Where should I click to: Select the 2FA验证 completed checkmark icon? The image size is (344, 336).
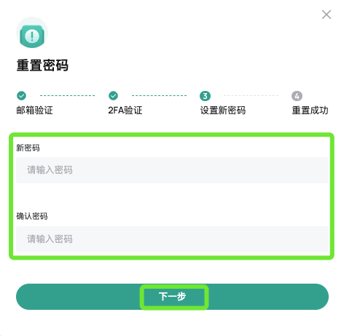point(113,95)
